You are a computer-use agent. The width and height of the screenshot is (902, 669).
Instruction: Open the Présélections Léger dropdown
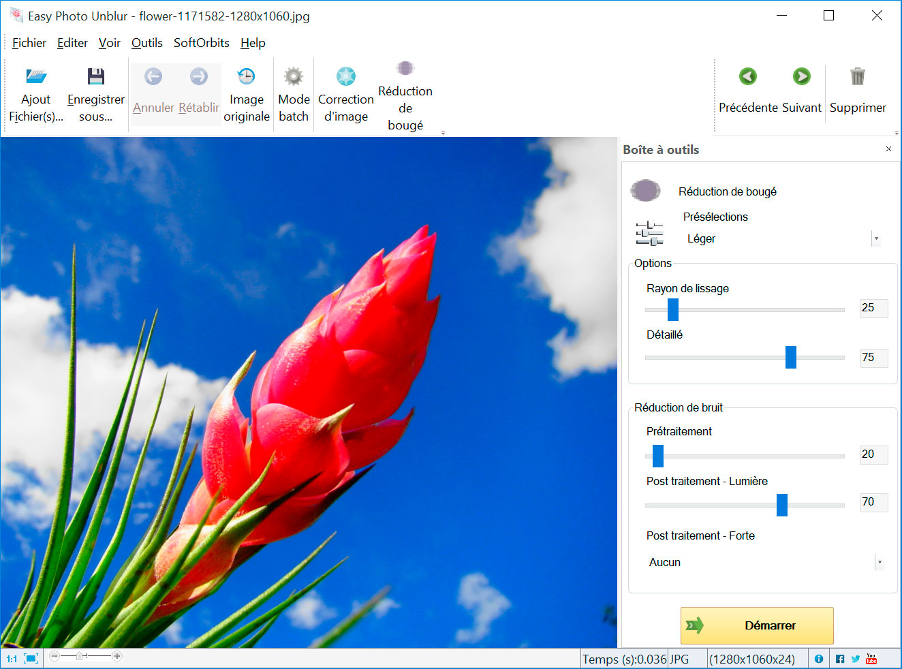876,238
